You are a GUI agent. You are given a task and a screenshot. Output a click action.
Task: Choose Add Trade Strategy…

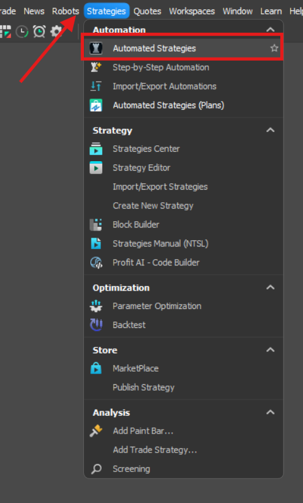click(184, 450)
